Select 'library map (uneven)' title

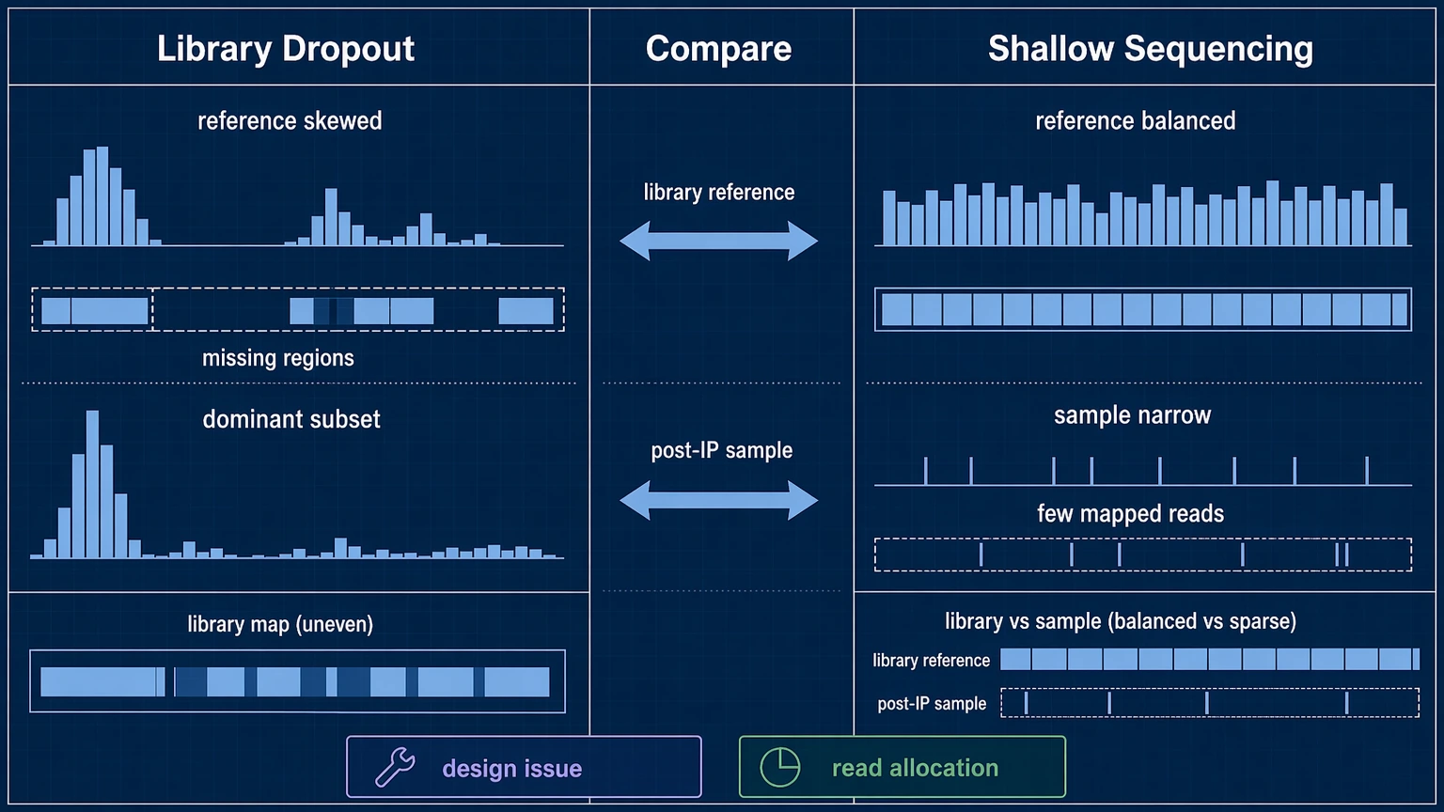(280, 625)
